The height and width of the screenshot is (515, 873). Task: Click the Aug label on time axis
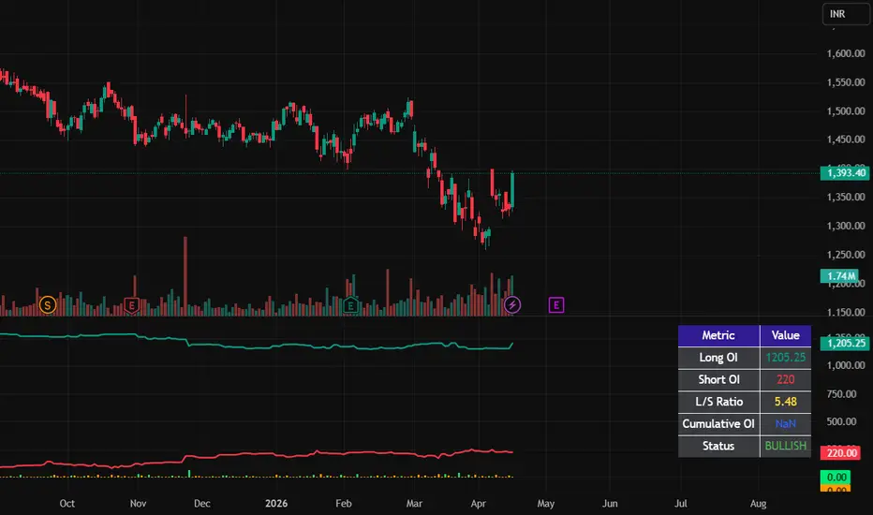coord(759,504)
